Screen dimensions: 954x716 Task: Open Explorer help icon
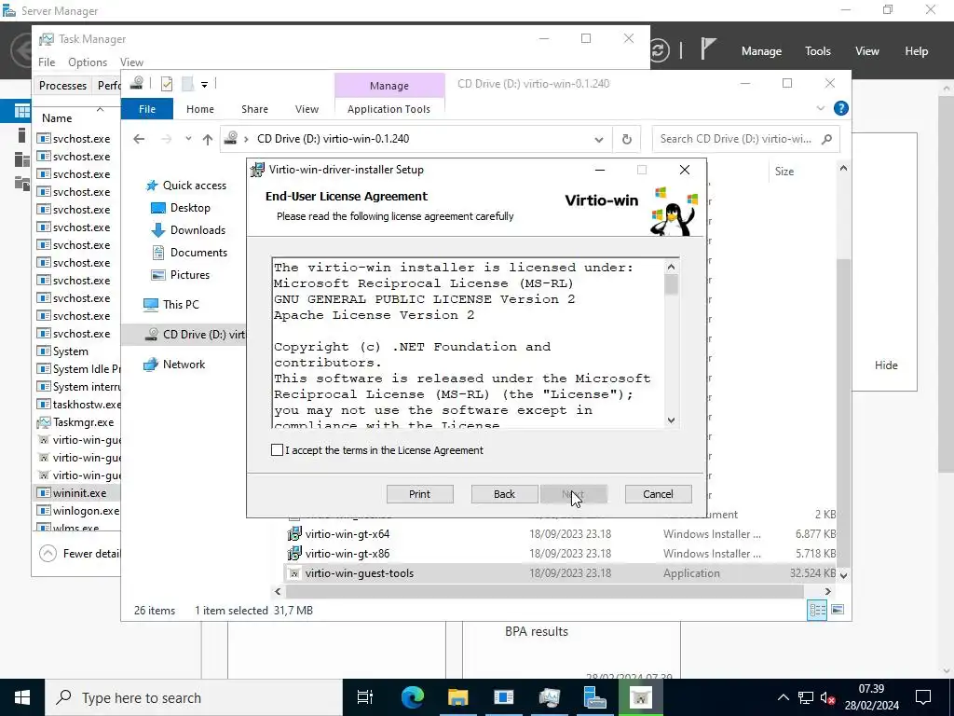tap(841, 108)
